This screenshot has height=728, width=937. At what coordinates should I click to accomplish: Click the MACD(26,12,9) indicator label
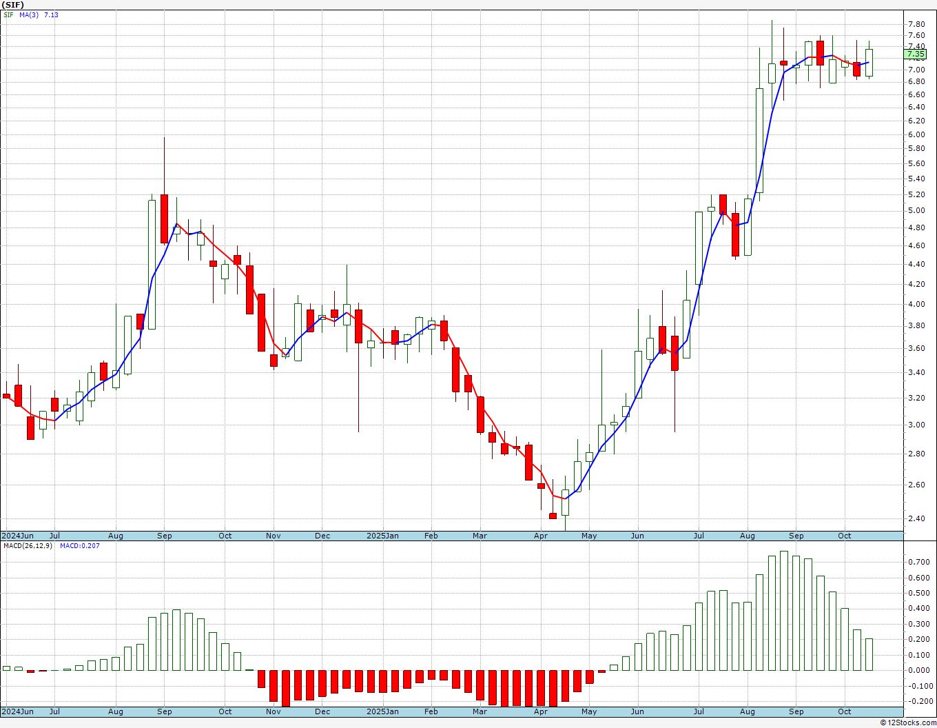pyautogui.click(x=28, y=546)
